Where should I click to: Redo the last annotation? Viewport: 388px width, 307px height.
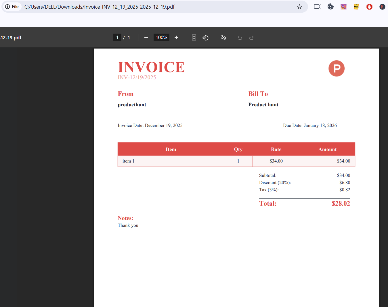pyautogui.click(x=251, y=37)
